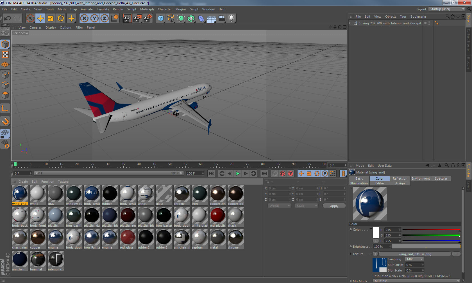The height and width of the screenshot is (283, 472).
Task: Toggle Z axis lock
Action: pyautogui.click(x=105, y=18)
